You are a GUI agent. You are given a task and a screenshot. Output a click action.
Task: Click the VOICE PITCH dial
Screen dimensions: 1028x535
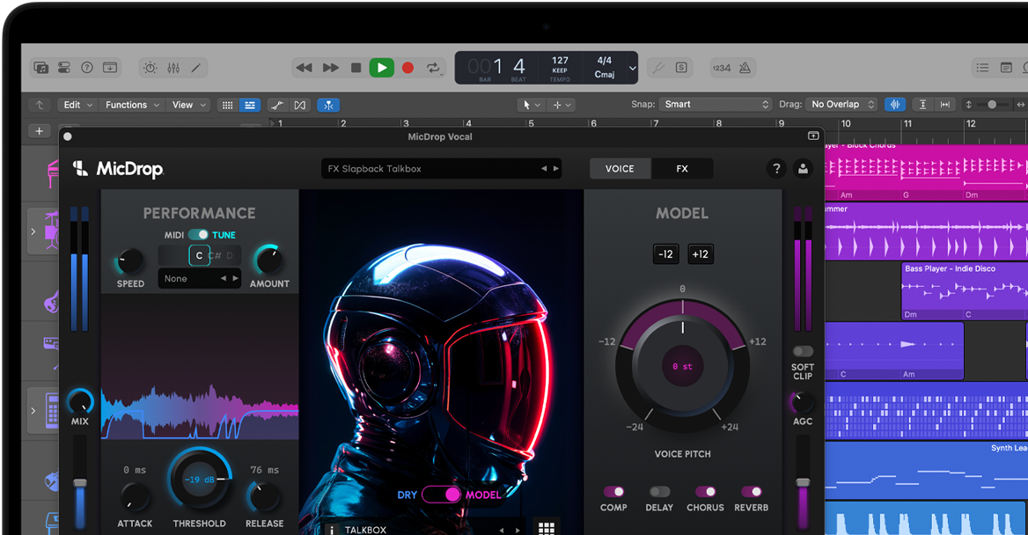[x=682, y=366]
